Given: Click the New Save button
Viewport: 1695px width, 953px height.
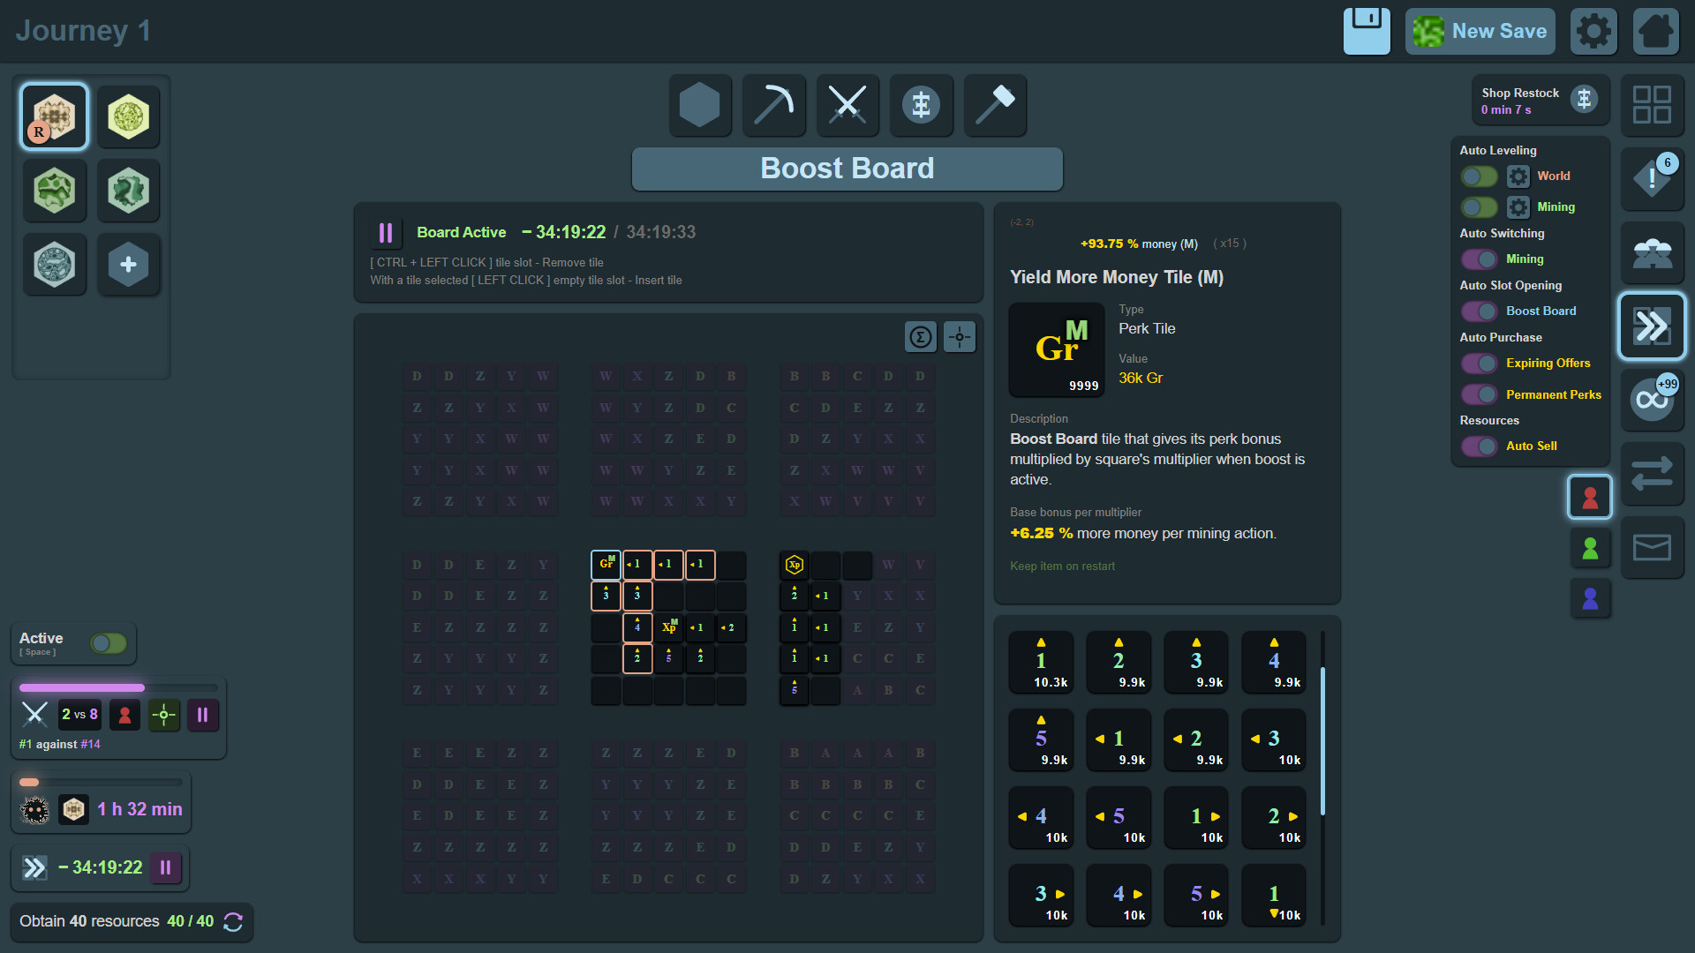Looking at the screenshot, I should coord(1480,32).
